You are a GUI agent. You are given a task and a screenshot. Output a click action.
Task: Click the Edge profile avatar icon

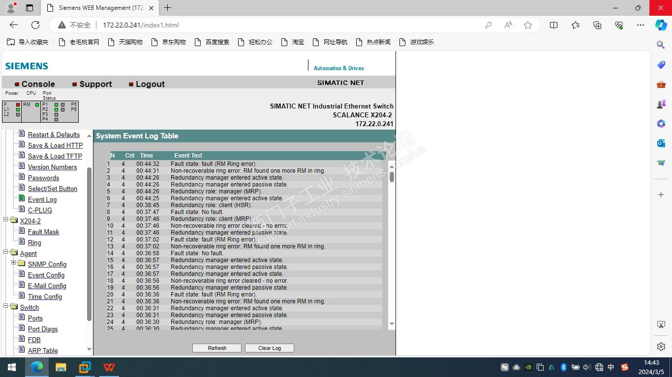(11, 8)
